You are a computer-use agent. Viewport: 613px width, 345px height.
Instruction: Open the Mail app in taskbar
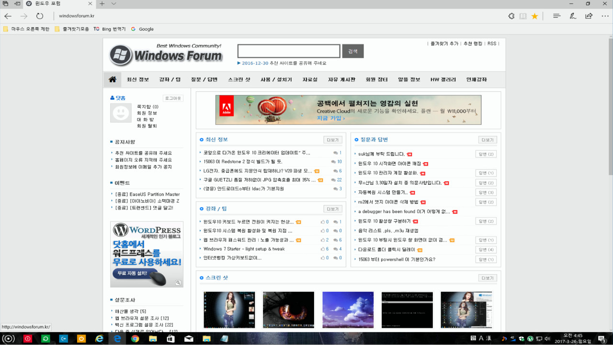(x=189, y=339)
